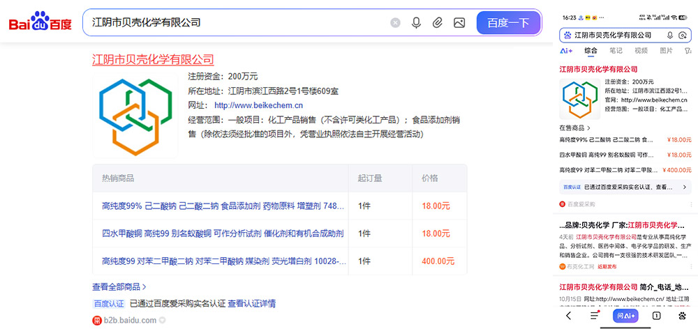Tap the Ai+ icon beside mobile tabs
The image size is (698, 331).
tap(566, 51)
